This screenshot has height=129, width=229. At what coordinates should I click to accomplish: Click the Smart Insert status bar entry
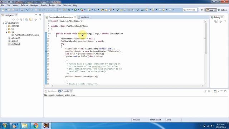[156, 120]
